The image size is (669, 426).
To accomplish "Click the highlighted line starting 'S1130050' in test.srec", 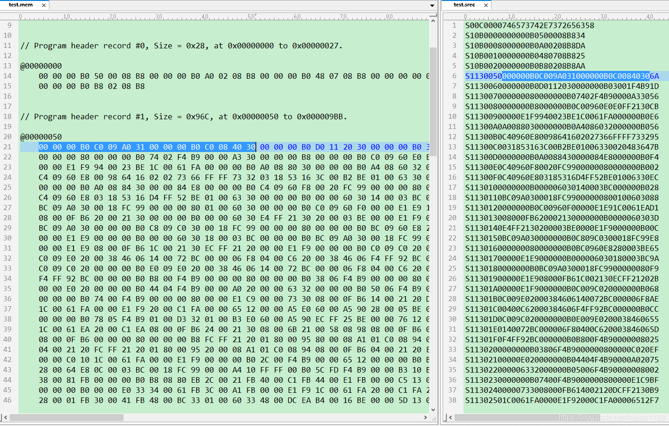I will click(x=562, y=76).
